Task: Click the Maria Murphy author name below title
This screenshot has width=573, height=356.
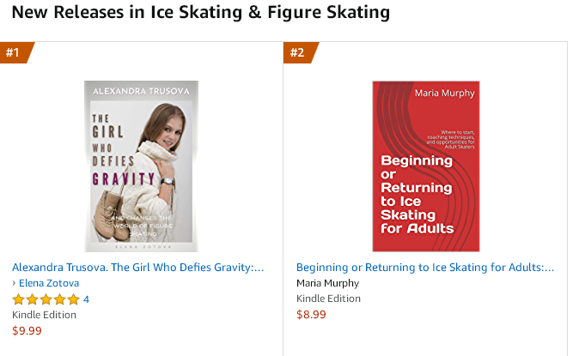Action: pyautogui.click(x=327, y=283)
